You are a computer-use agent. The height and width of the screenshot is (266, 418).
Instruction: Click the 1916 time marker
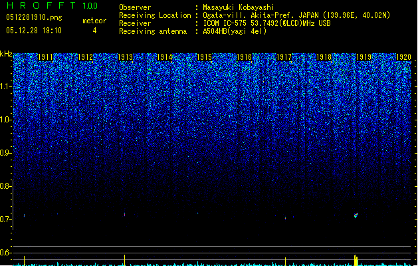244,57
